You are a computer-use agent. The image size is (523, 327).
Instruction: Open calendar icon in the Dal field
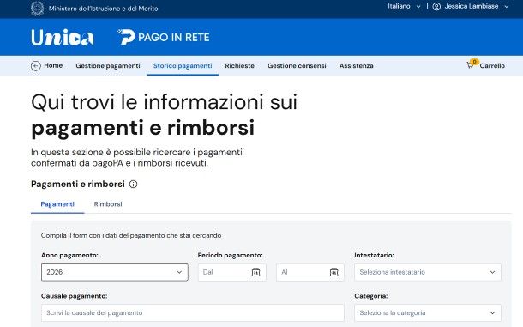[x=255, y=272]
